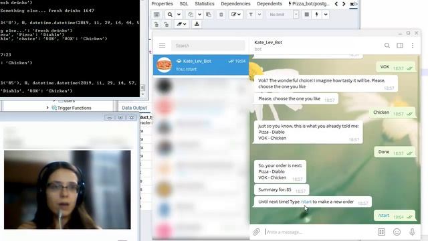428x241 pixels.
Task: Click the webcam video of the presenter
Action: pyautogui.click(x=67, y=189)
